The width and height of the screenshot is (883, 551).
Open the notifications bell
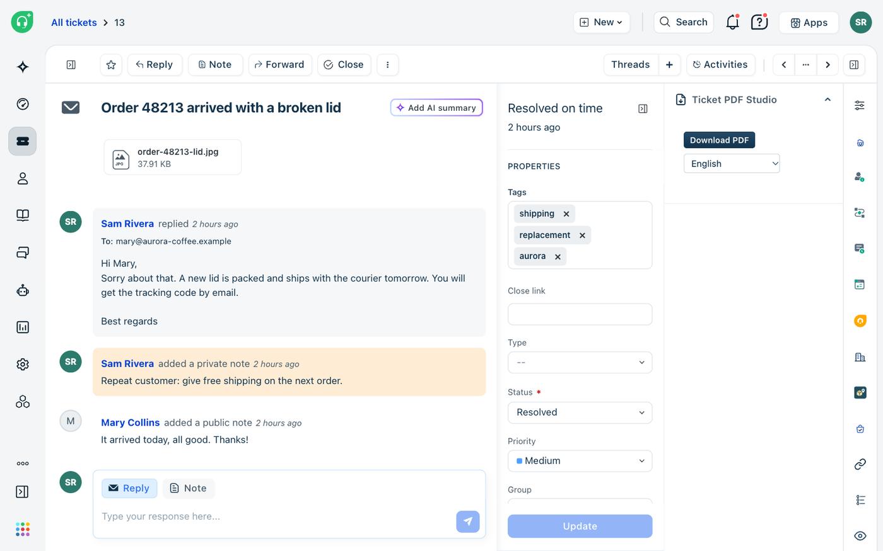[x=732, y=22]
